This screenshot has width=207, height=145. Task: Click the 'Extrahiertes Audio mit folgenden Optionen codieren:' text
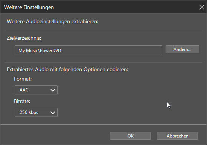coord(67,69)
